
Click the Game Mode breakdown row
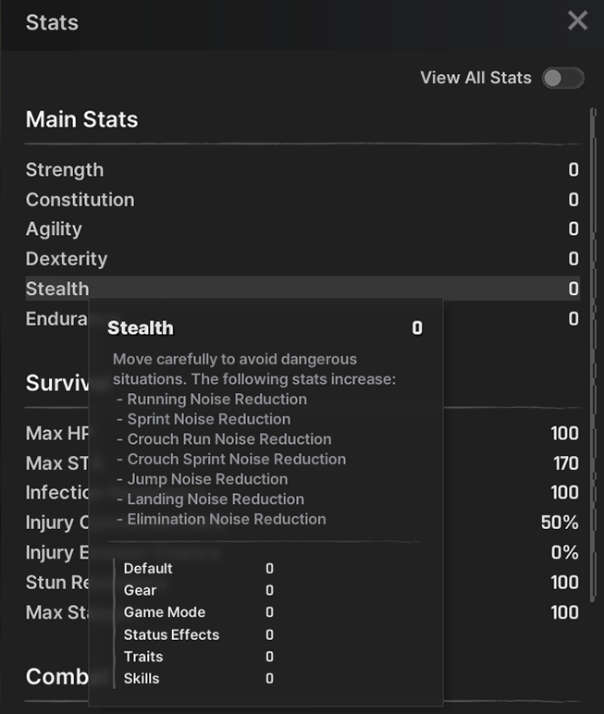coord(199,612)
